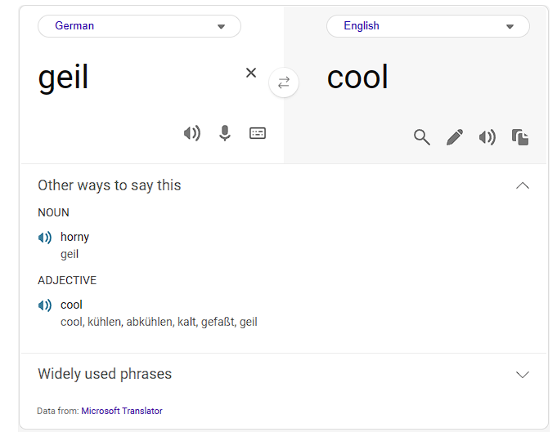Play pronunciation of adjective 'cool'
The height and width of the screenshot is (432, 557).
click(45, 305)
